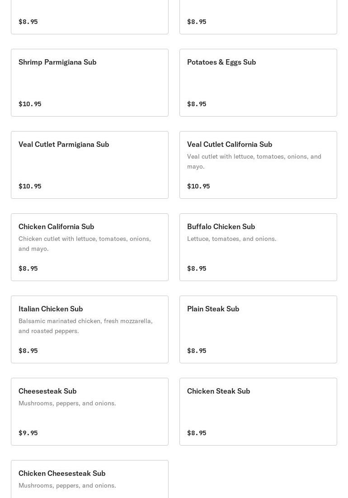Click the Chicken California Sub description text

pos(85,244)
